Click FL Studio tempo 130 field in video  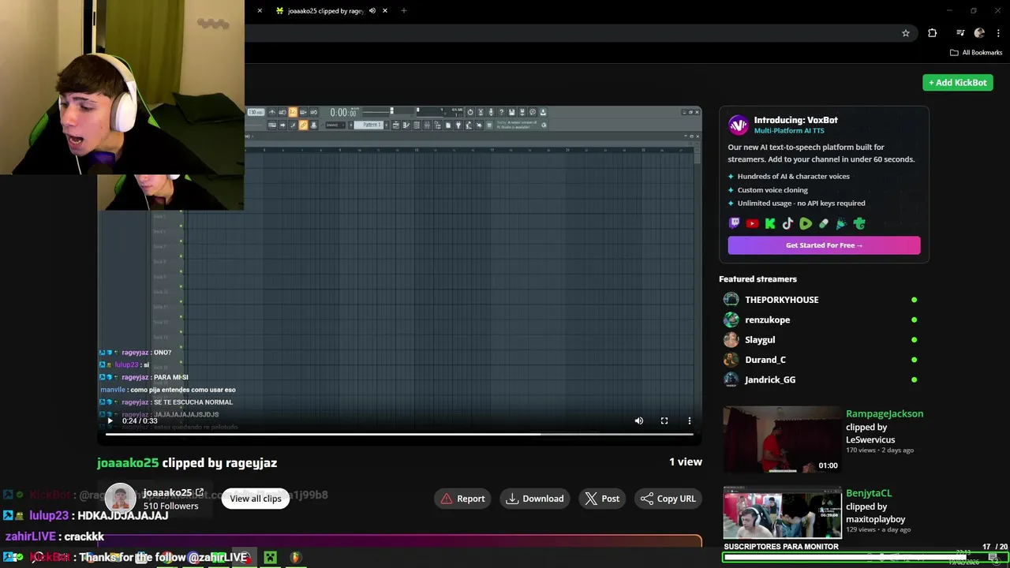click(x=256, y=112)
